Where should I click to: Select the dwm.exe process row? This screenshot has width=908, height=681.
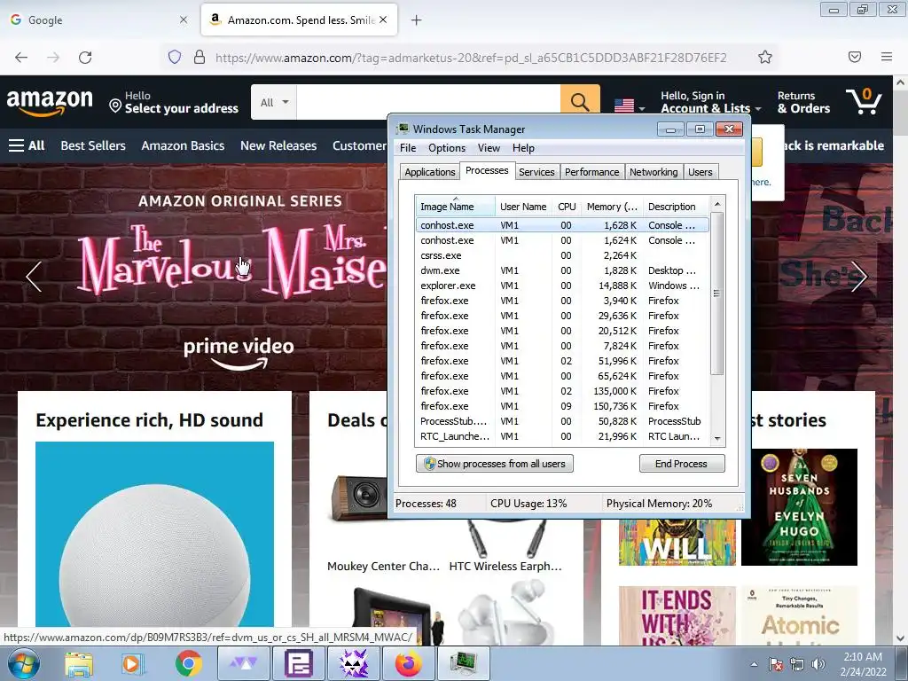coord(562,270)
